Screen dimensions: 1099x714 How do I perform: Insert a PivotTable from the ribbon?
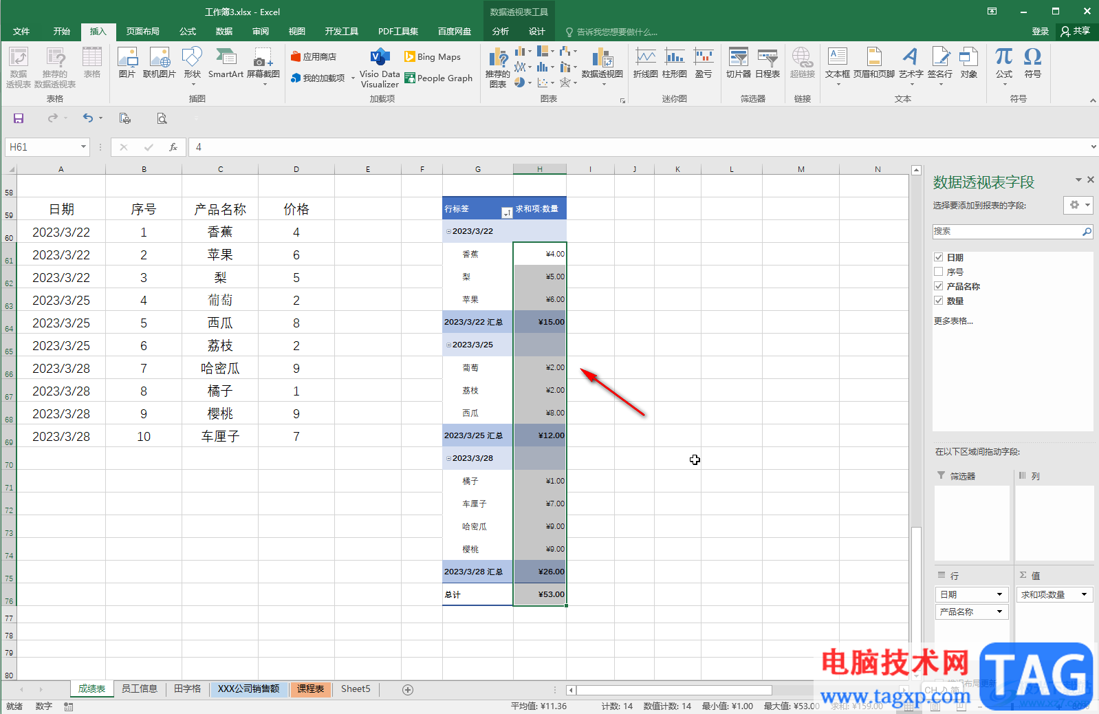pos(19,67)
